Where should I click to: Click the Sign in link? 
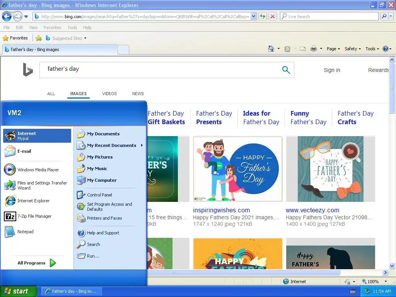point(332,70)
